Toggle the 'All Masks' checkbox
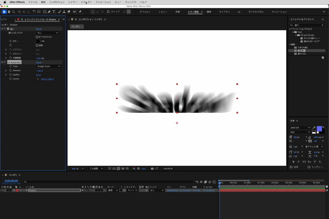The image size is (329, 219). (37, 37)
